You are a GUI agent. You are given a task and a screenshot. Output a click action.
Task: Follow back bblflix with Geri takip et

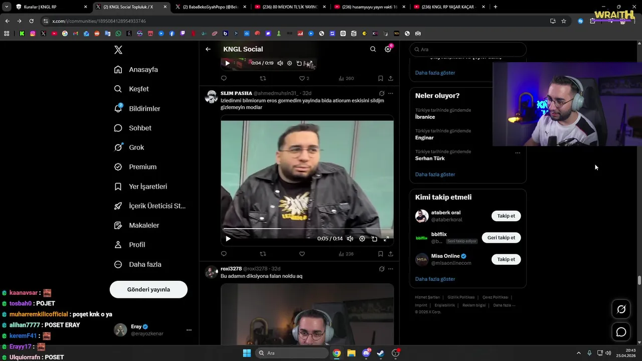click(501, 238)
